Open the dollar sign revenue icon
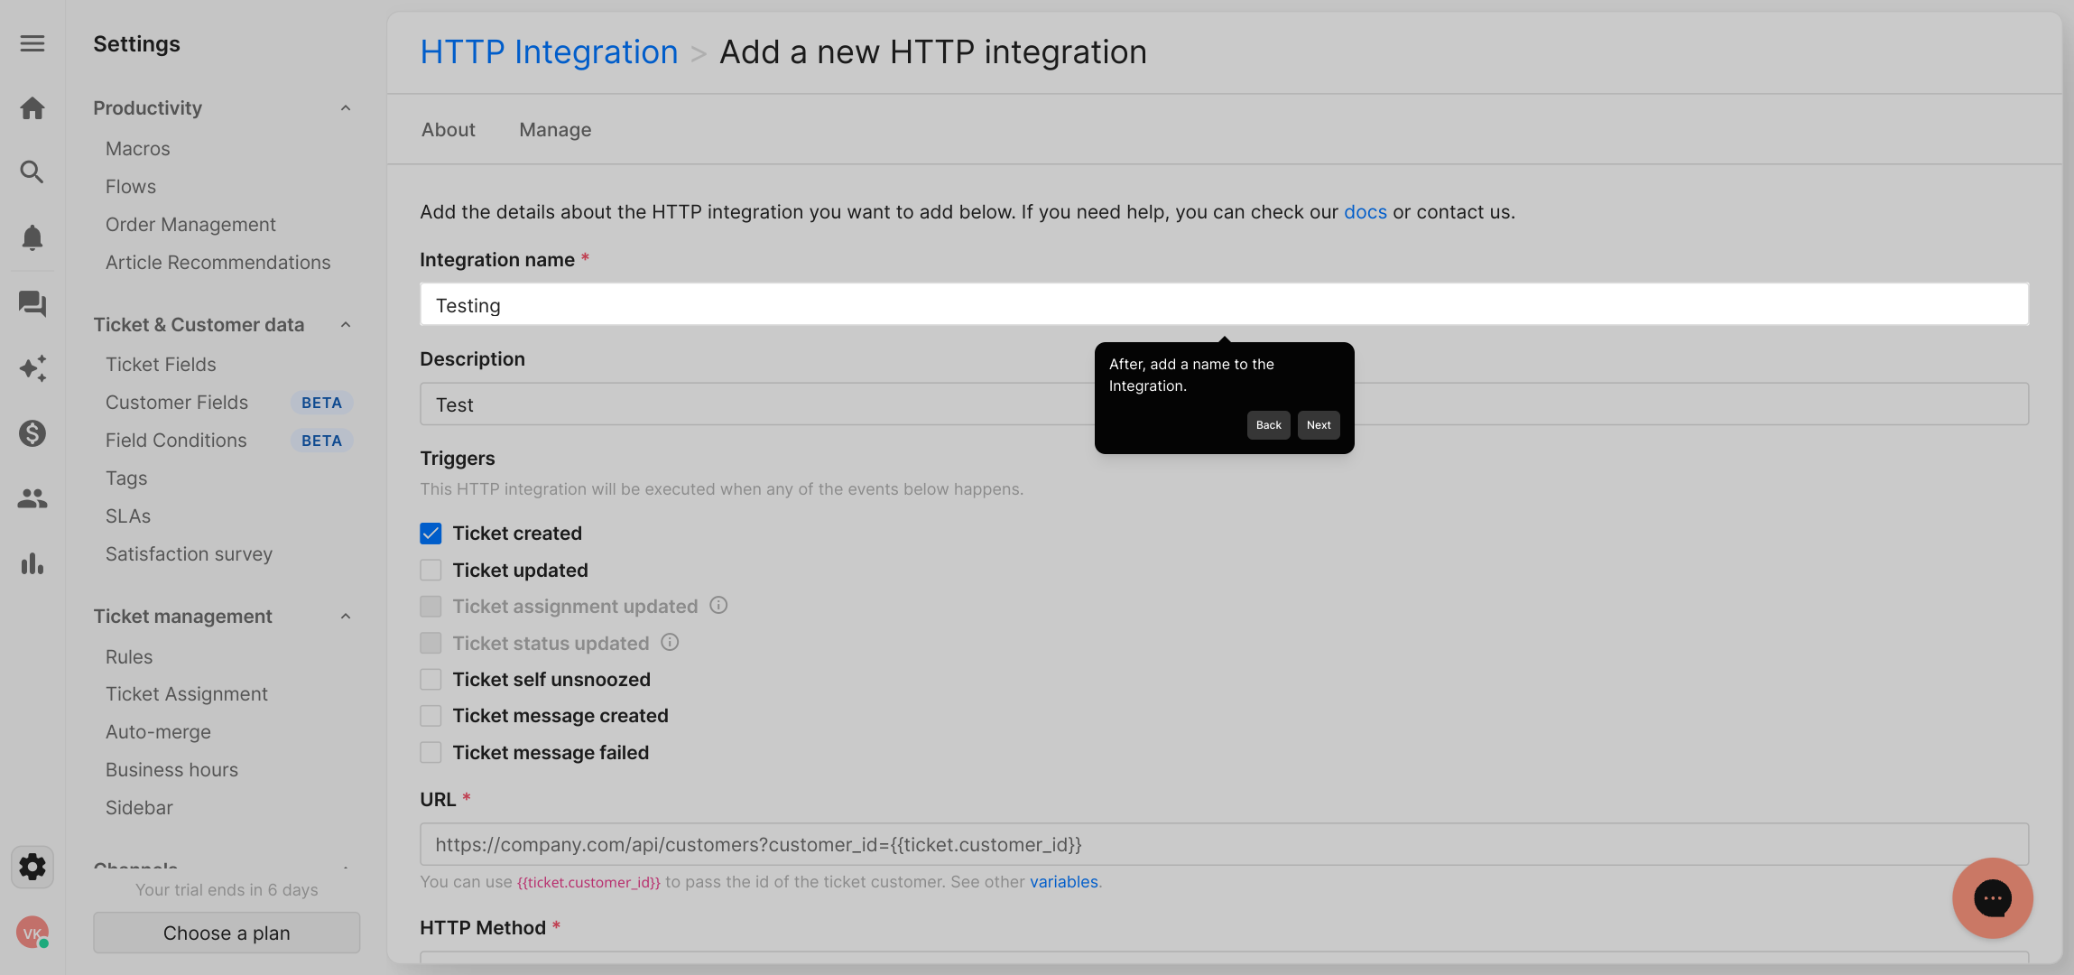Screen dimensions: 2074x975 (x=32, y=433)
